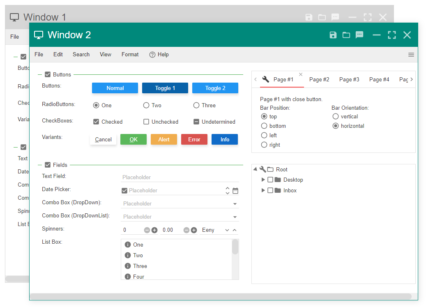This screenshot has height=307, width=426.
Task: Click the chat message icon in Window 2 title bar
Action: (x=359, y=35)
